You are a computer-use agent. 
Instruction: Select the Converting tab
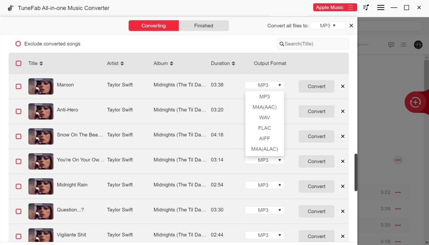point(153,25)
